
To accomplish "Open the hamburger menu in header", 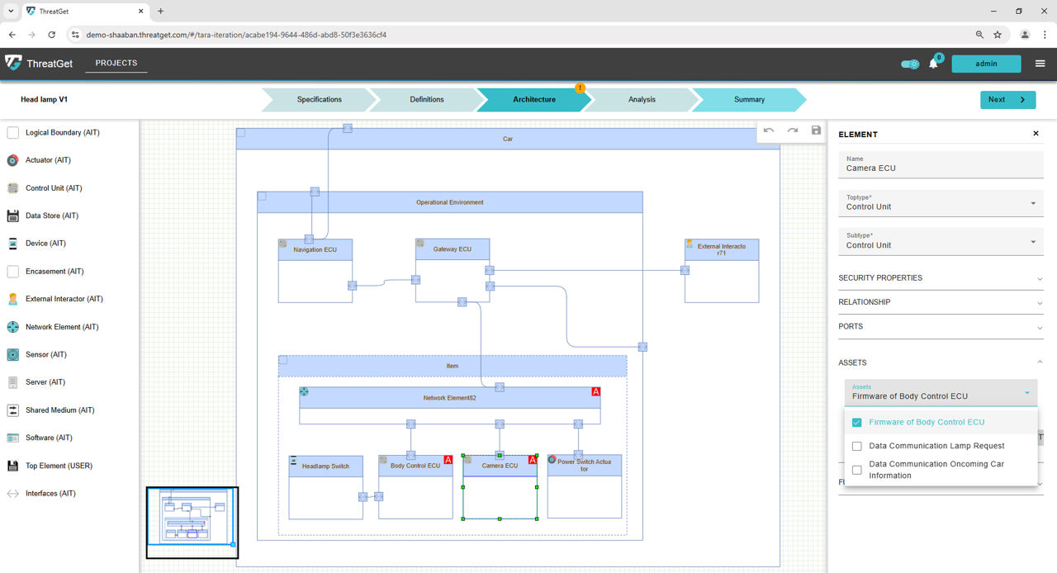I will 1040,64.
